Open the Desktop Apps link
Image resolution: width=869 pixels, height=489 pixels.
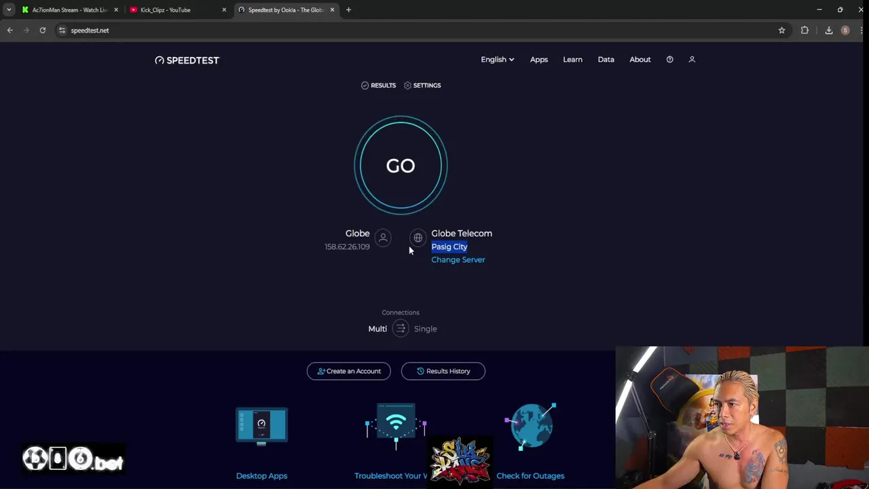point(261,476)
